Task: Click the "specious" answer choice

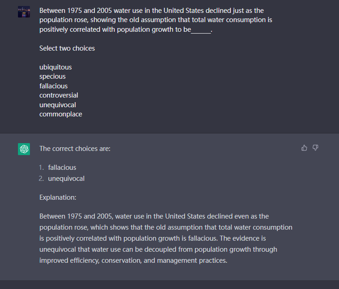Action: [53, 76]
